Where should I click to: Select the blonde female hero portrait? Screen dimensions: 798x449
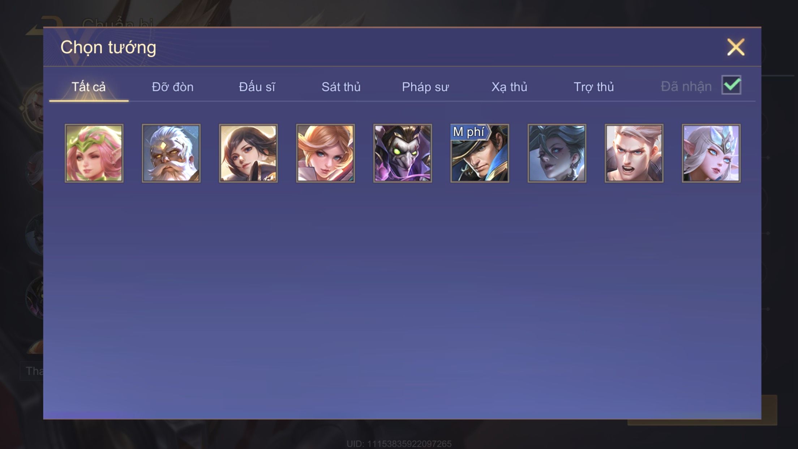[325, 153]
